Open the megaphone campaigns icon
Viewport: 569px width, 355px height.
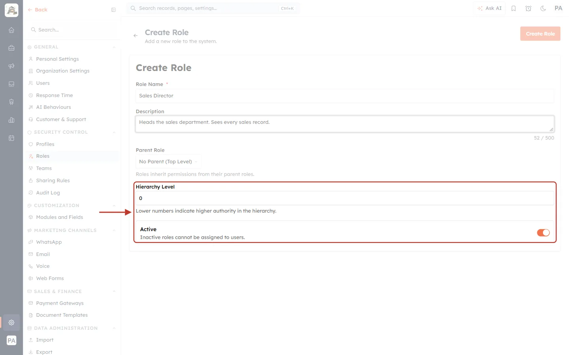[11, 66]
